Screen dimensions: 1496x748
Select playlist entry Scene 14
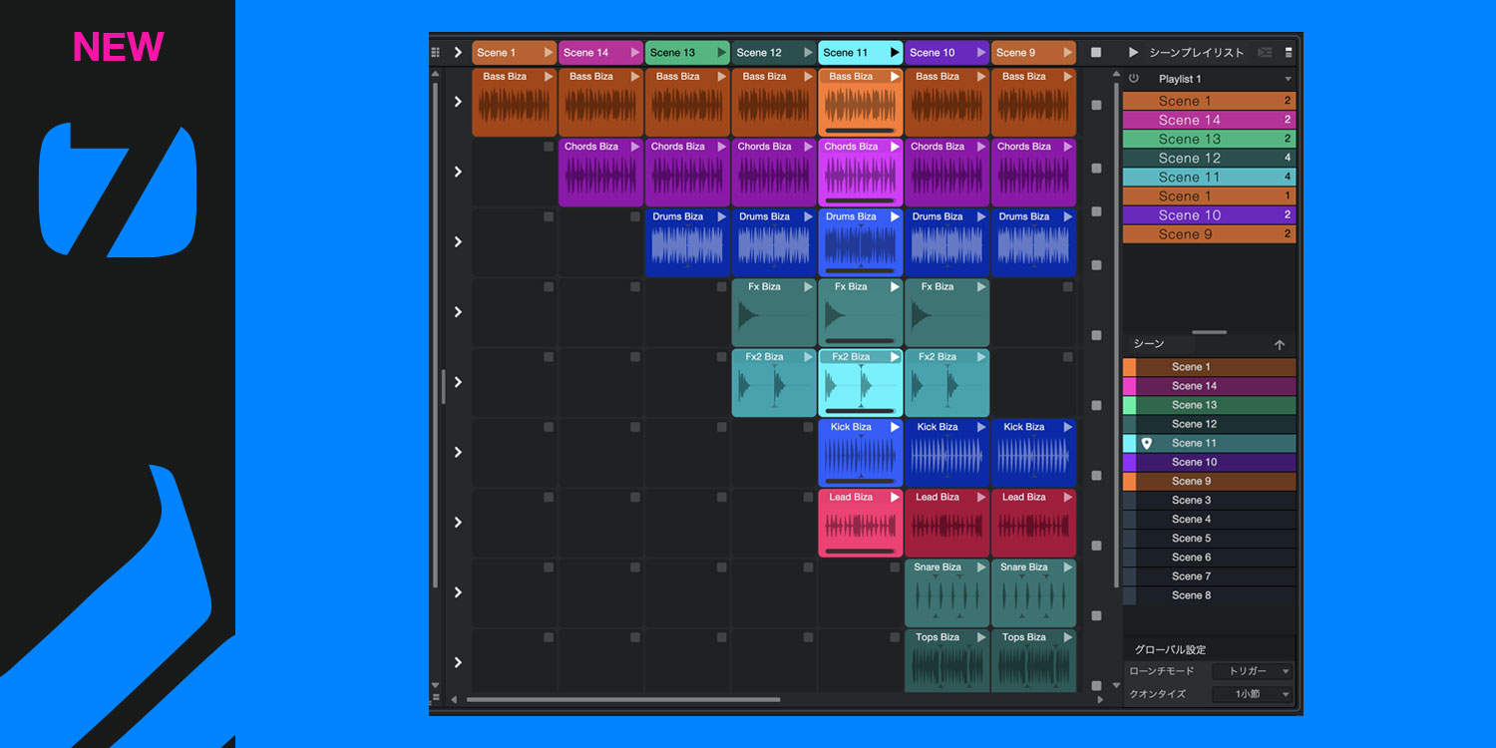tap(1209, 120)
